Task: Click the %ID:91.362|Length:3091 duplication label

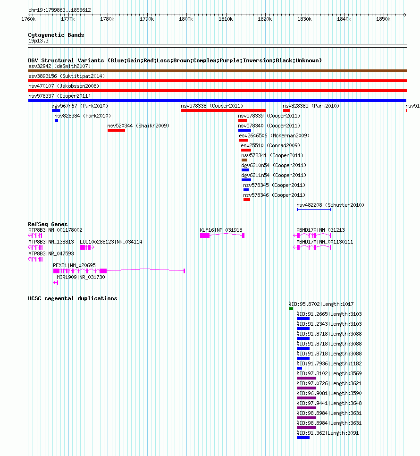Action: 328,433
